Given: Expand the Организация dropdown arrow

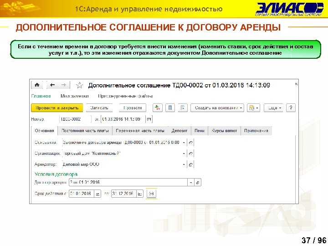Looking at the screenshot, I should tap(184, 154).
